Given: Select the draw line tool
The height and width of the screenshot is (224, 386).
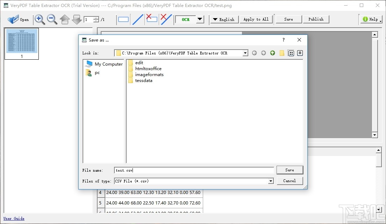Looking at the screenshot, I should click(137, 20).
